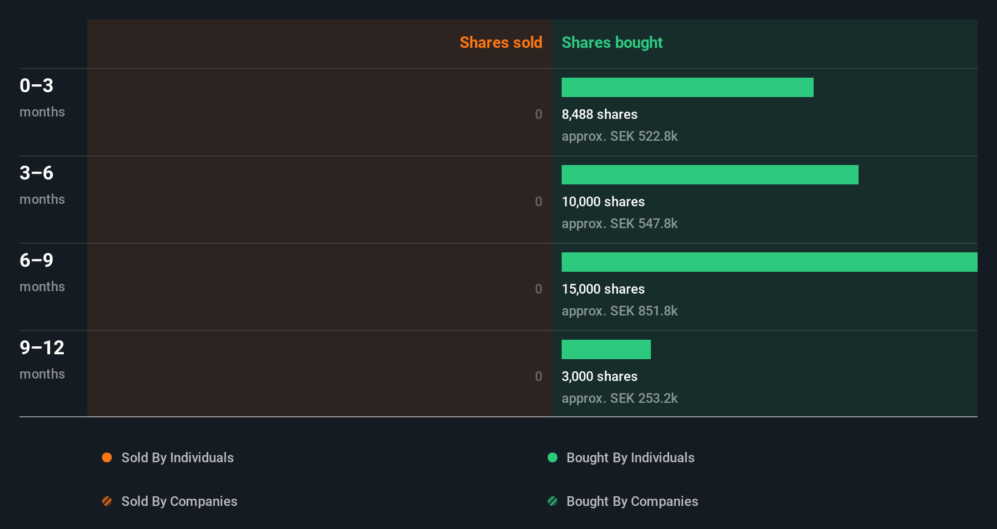
Task: Click the 3–6 months row label
Action: pyautogui.click(x=42, y=185)
